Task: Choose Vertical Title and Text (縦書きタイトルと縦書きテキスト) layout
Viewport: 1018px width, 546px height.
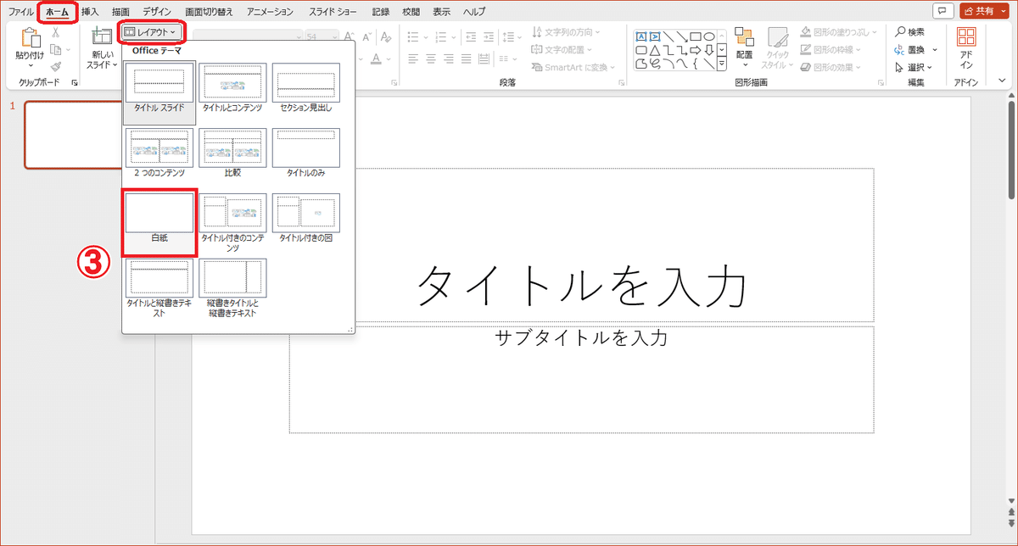Action: tap(232, 288)
